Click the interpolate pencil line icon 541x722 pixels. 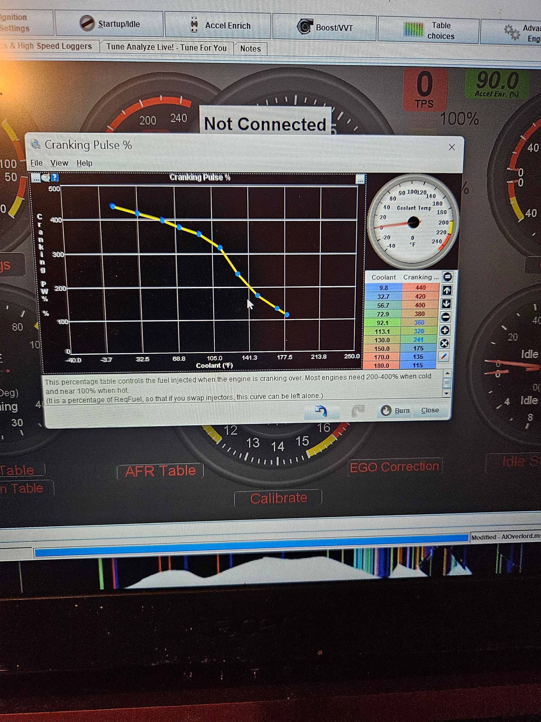[444, 356]
